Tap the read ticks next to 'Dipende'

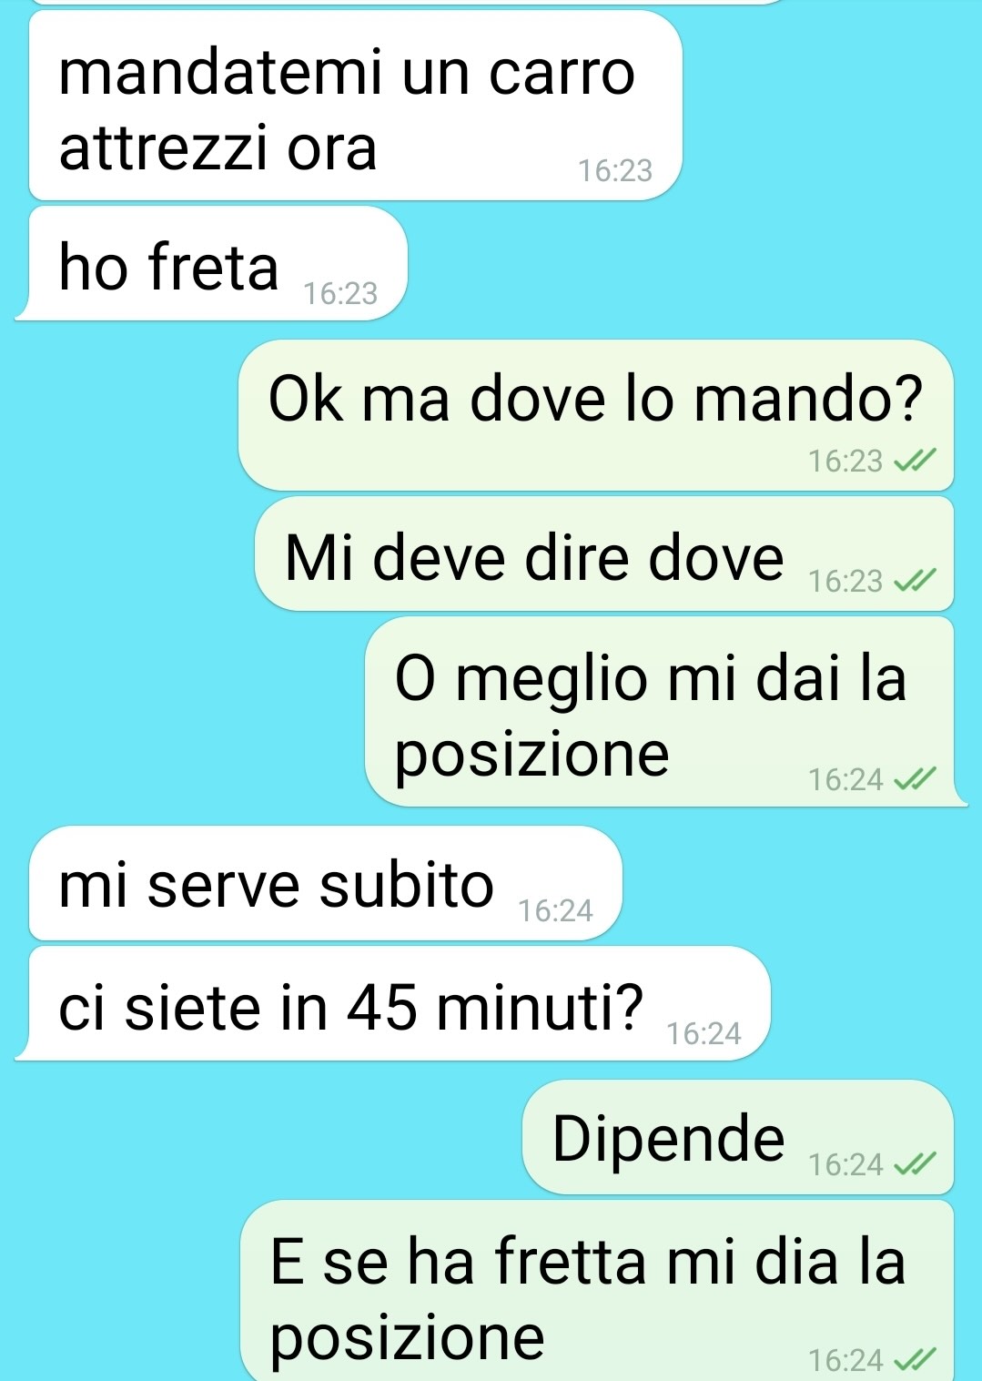point(915,1164)
